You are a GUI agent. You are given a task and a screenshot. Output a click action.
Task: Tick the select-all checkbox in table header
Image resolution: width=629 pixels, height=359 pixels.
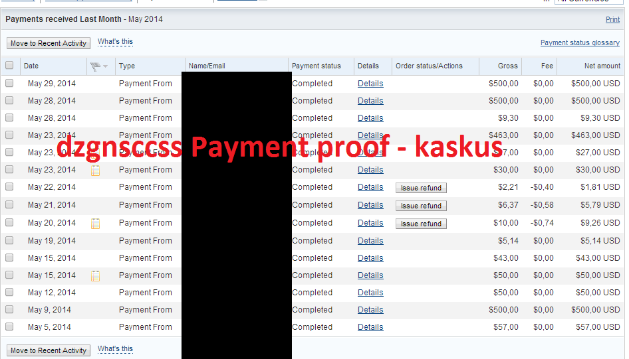(9, 65)
